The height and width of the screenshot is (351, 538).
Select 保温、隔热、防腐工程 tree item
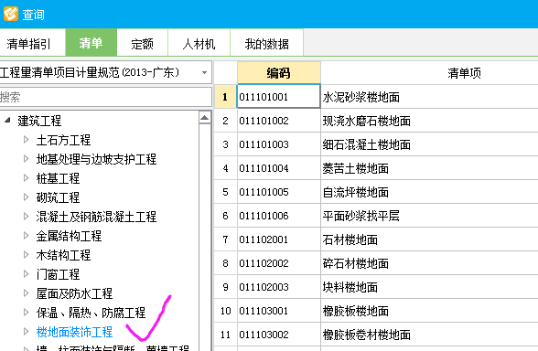pyautogui.click(x=91, y=313)
